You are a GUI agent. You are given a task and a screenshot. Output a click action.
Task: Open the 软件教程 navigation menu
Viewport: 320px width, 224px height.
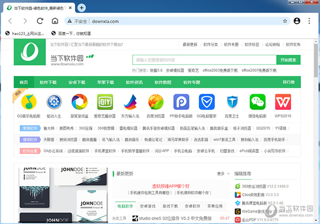click(x=163, y=82)
